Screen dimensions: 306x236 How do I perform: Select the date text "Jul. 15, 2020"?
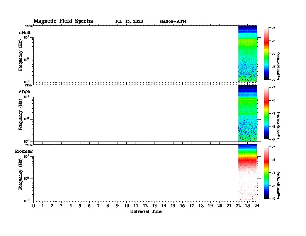[x=129, y=21]
